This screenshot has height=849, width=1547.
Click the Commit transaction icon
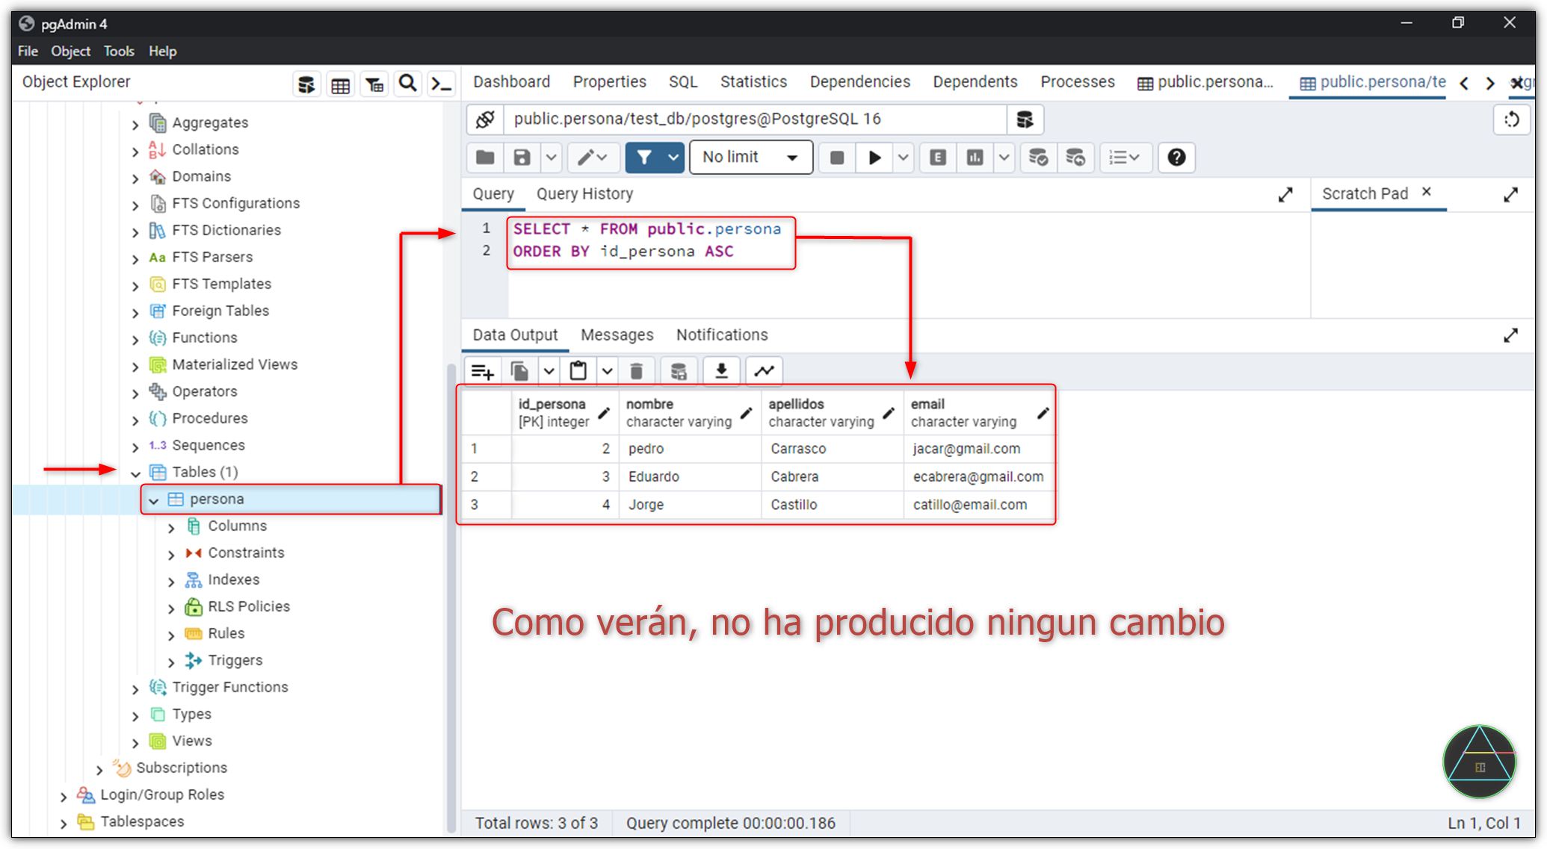[1038, 158]
